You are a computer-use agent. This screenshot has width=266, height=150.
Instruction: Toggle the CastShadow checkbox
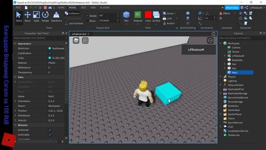tap(50, 53)
